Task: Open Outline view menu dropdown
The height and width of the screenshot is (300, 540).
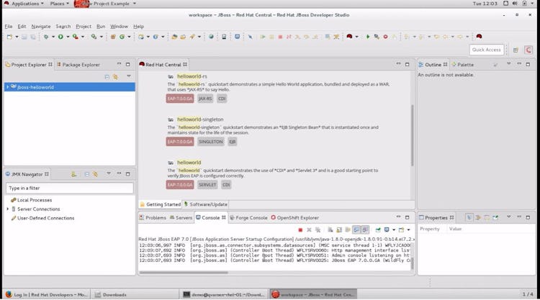Action: [508, 64]
